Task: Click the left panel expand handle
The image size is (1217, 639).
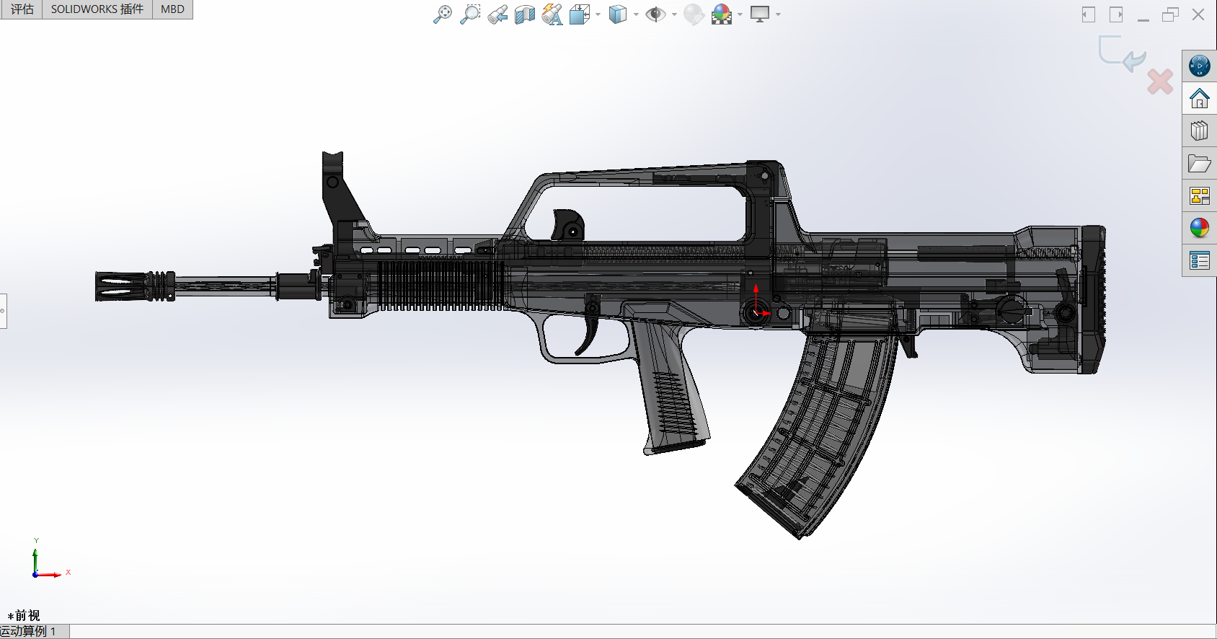Action: pyautogui.click(x=3, y=311)
